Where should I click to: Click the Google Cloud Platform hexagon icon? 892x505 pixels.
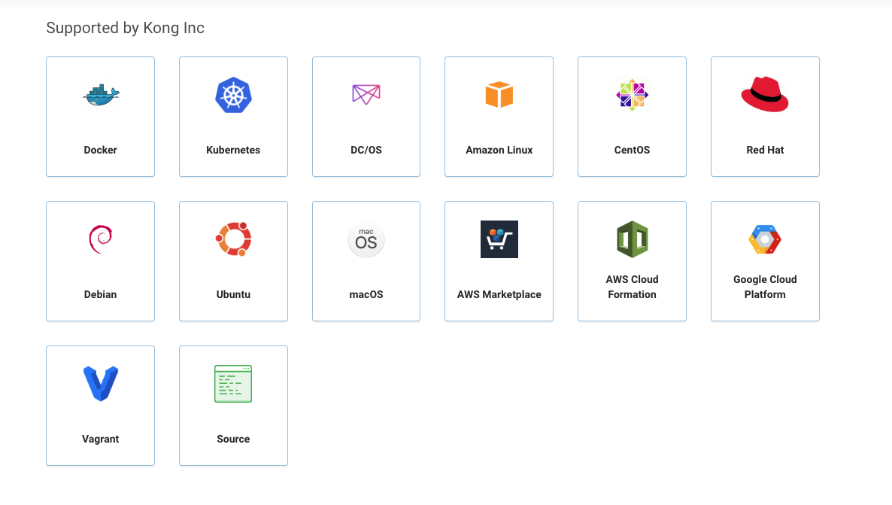coord(765,239)
